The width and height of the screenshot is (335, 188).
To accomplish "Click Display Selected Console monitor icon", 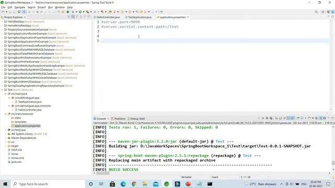I will pyautogui.click(x=302, y=119).
